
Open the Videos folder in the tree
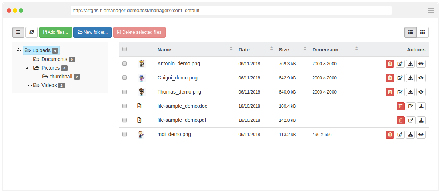[49, 85]
